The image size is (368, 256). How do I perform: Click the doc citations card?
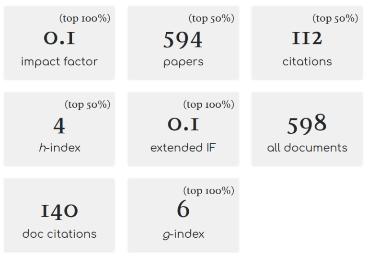click(x=59, y=215)
